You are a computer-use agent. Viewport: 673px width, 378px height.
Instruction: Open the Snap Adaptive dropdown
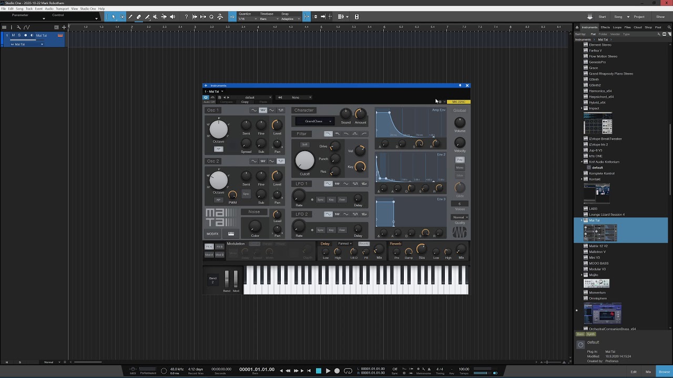(x=290, y=19)
